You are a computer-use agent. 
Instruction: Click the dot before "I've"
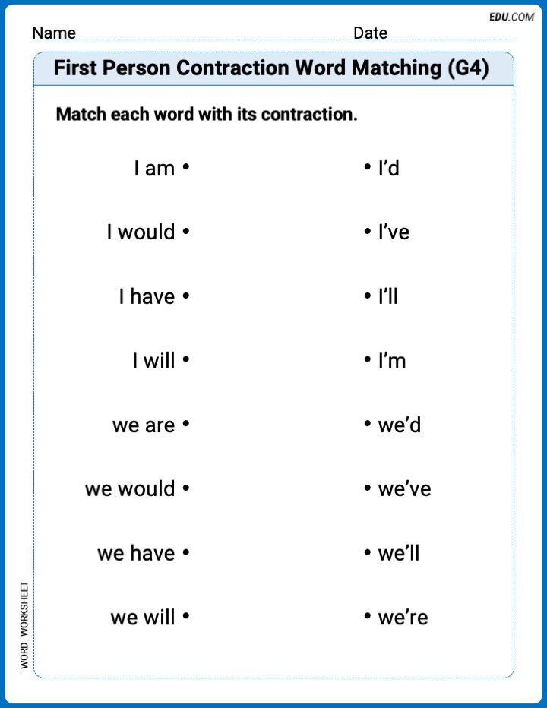[x=368, y=231]
